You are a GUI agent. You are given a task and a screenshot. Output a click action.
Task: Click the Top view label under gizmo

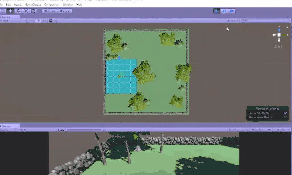coord(278,47)
